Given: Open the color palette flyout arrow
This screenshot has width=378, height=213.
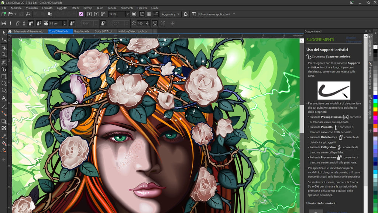Looking at the screenshot, I should 375,33.
